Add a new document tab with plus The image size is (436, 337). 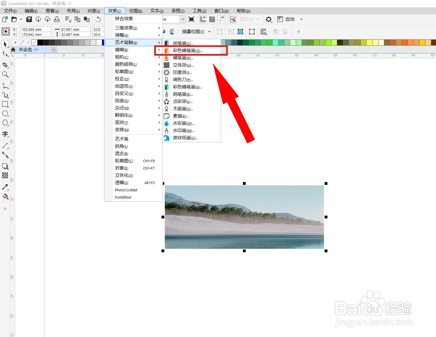pyautogui.click(x=54, y=50)
